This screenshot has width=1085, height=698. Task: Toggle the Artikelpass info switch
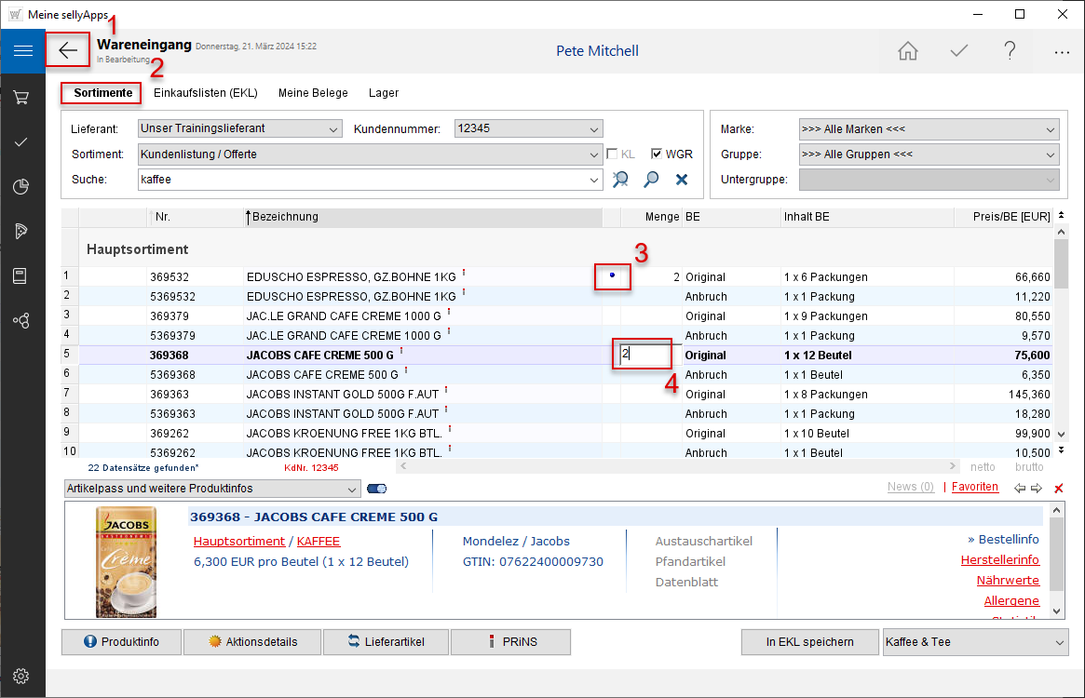(x=377, y=489)
